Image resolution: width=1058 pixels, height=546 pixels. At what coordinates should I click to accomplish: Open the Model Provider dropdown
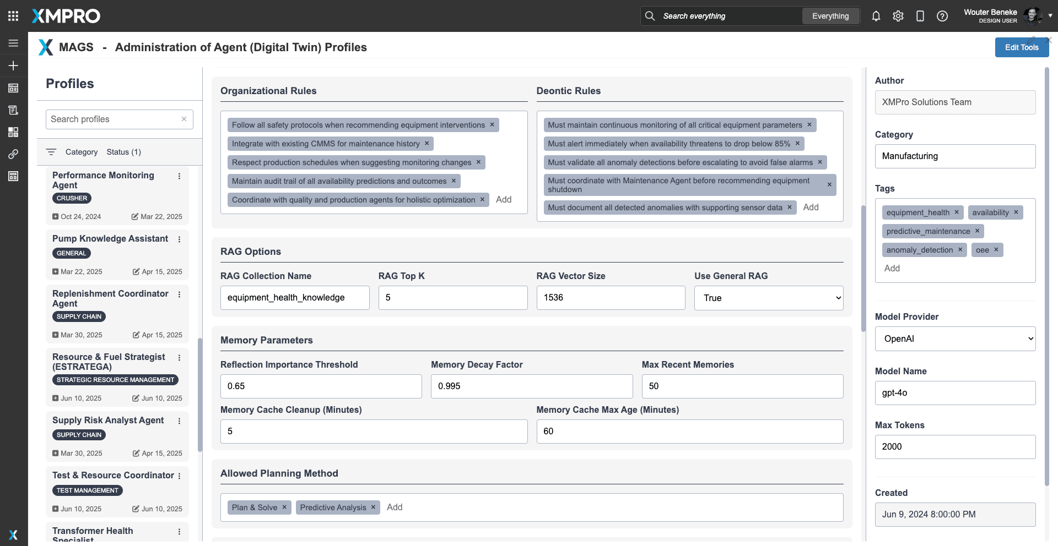pos(955,339)
